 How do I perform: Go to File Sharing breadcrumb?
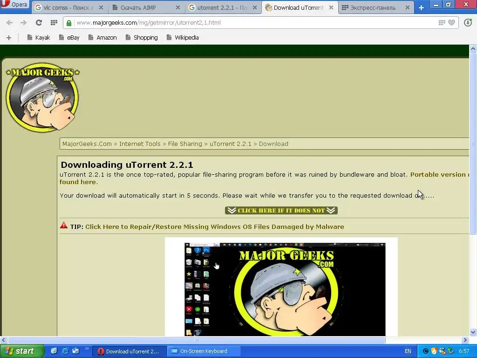[x=185, y=144]
